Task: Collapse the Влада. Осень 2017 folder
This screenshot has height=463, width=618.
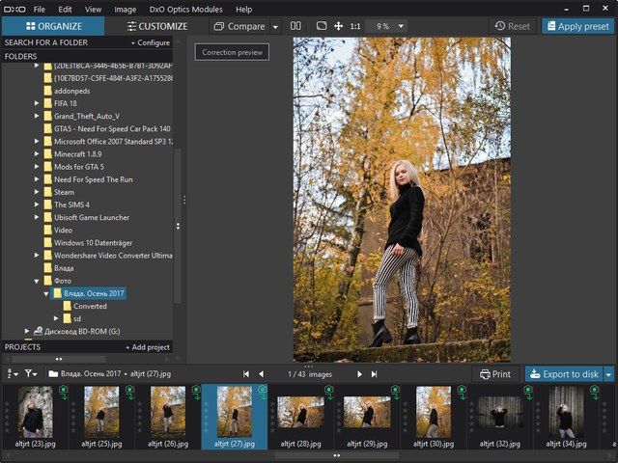Action: click(46, 292)
